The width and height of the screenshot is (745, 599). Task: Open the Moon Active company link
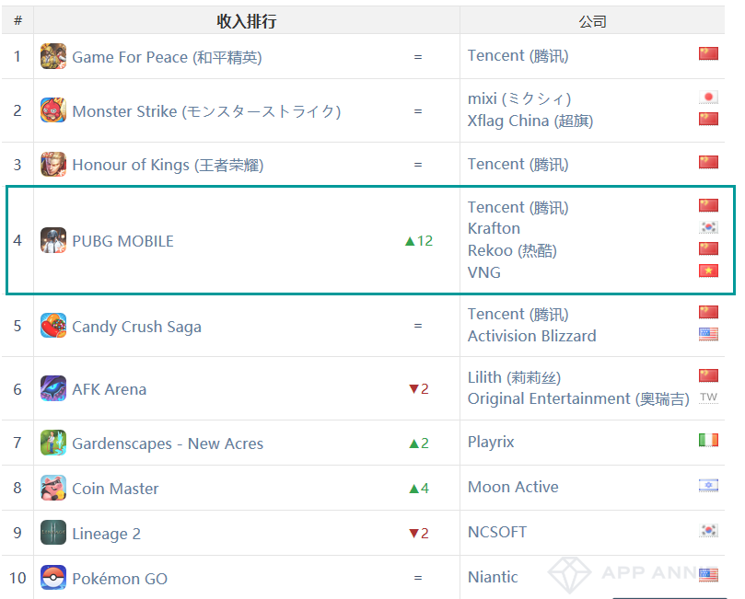tap(513, 487)
